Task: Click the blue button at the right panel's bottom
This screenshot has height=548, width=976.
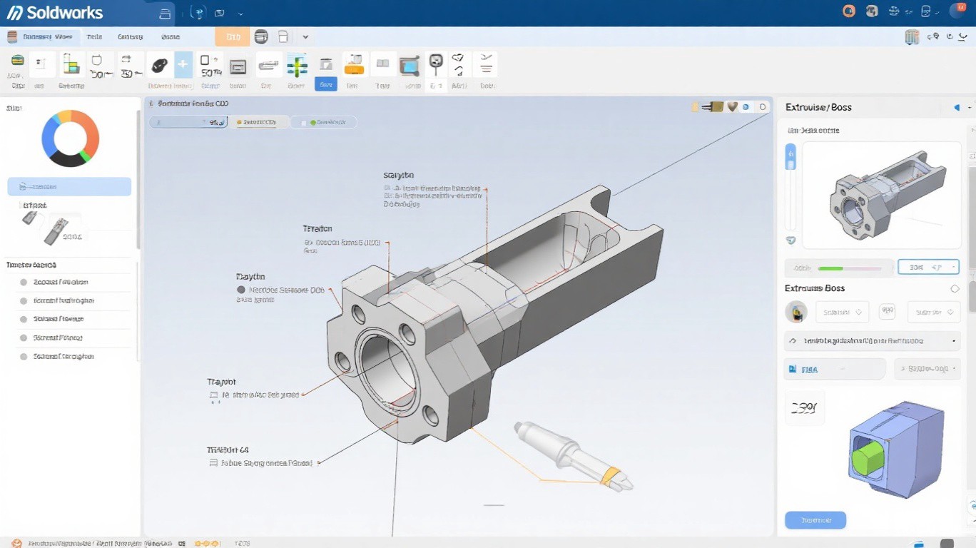Action: coord(815,520)
